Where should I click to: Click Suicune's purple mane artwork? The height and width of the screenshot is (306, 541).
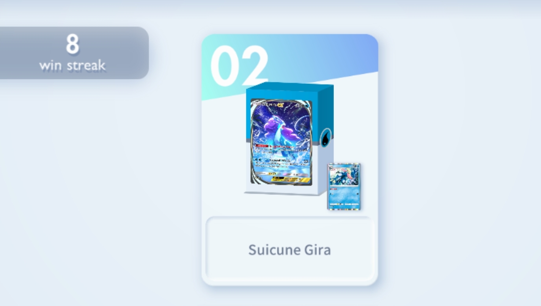click(x=279, y=126)
